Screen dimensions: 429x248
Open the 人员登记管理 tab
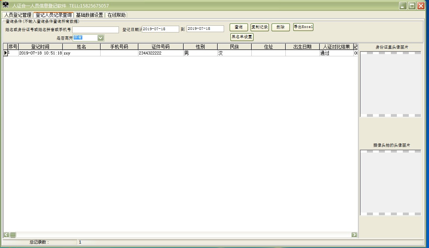pos(18,15)
